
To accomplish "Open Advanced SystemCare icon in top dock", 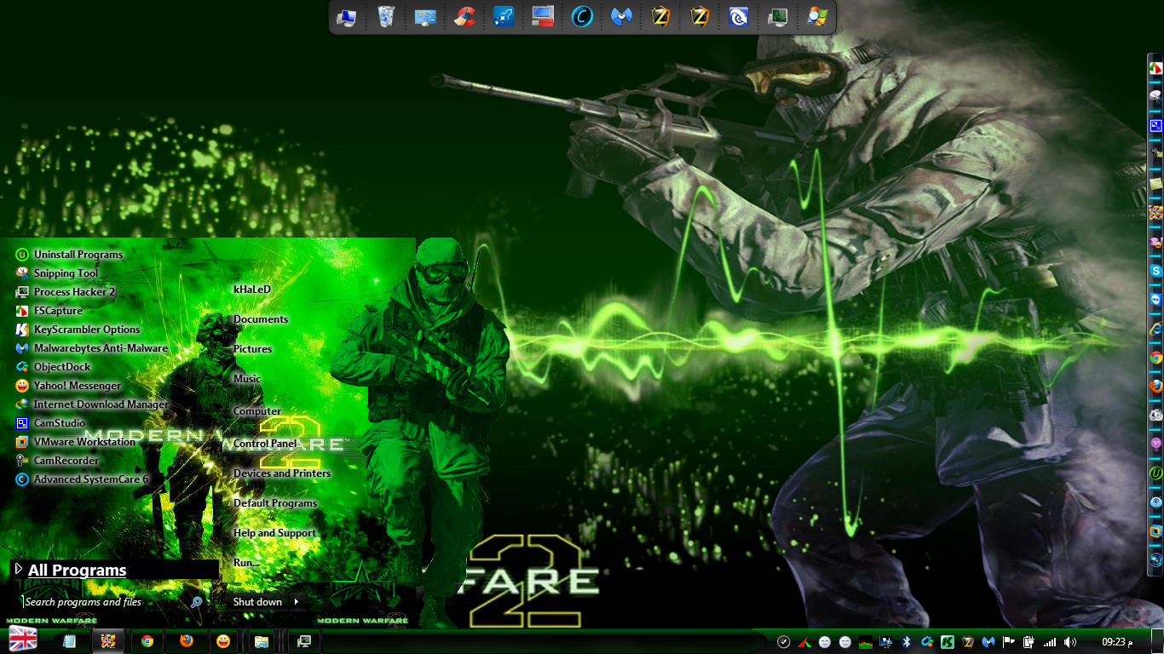I will (583, 17).
